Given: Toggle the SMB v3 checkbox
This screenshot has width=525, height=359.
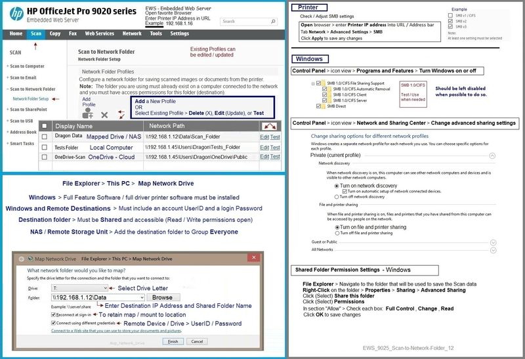Looking at the screenshot, I should pos(450,26).
